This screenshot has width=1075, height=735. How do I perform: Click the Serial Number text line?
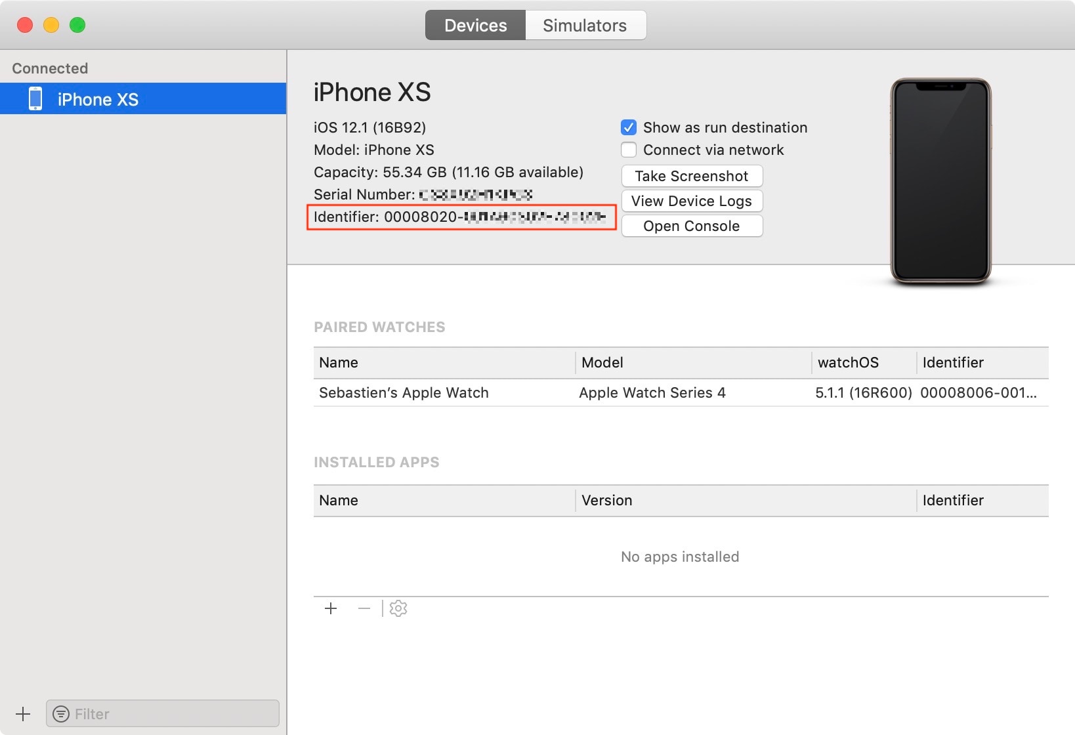(423, 194)
